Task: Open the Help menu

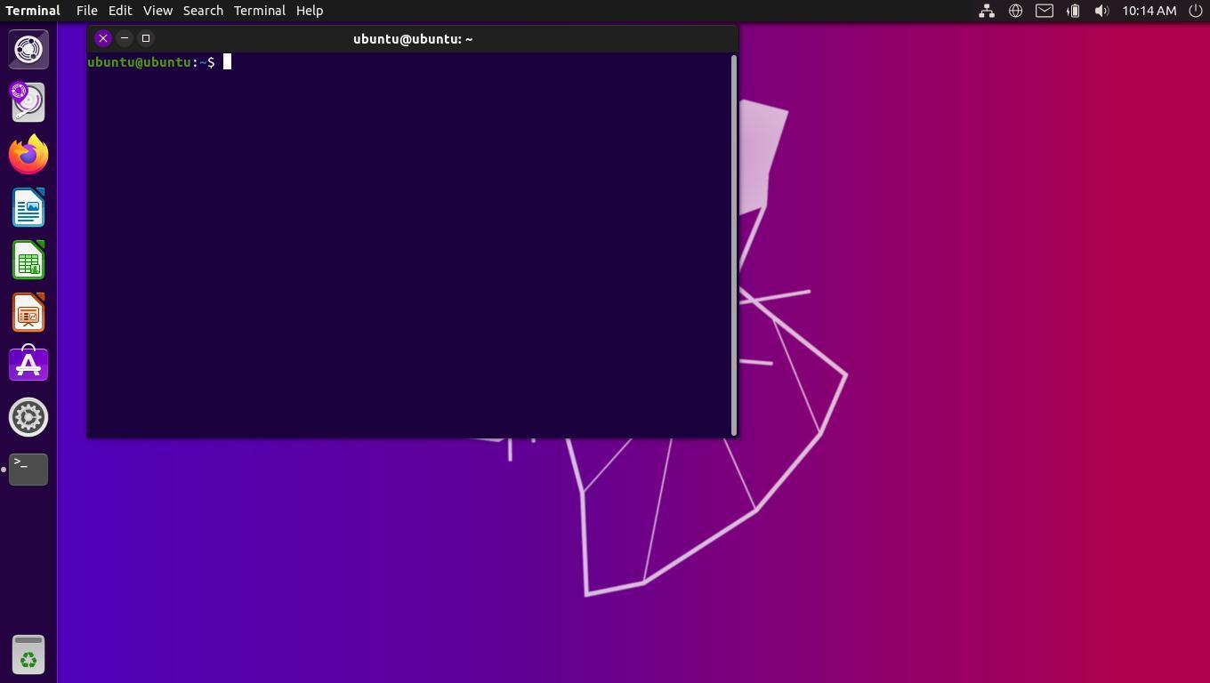Action: 310,11
